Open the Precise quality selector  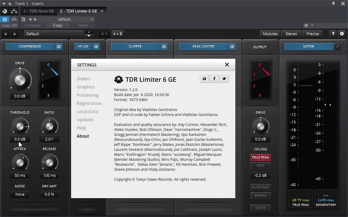(313, 34)
